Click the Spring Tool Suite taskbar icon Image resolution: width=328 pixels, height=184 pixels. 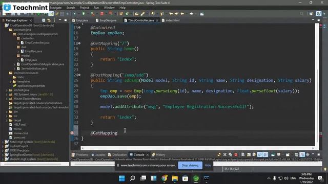tap(196, 178)
